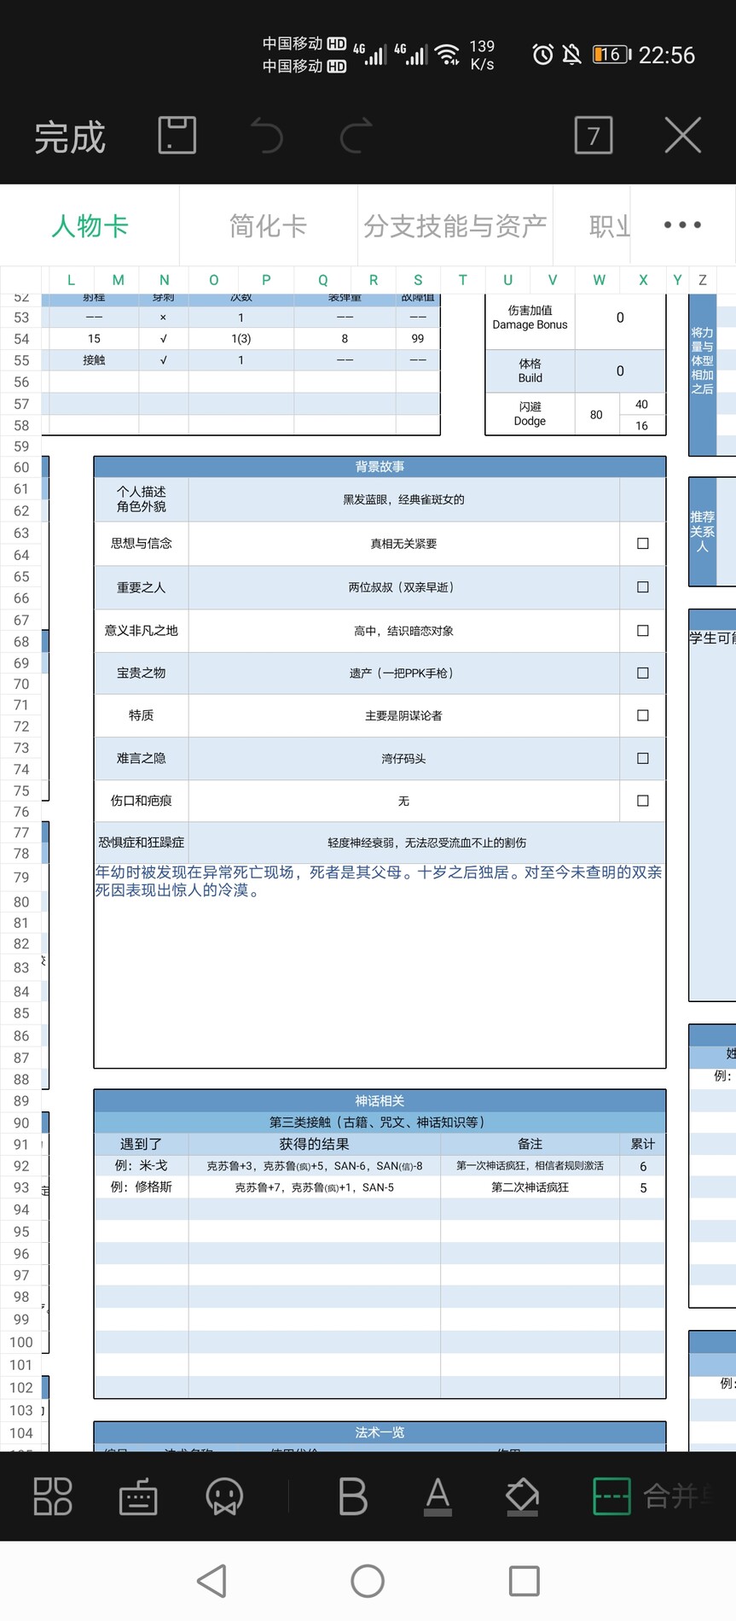This screenshot has width=736, height=1621.
Task: Tap the Android back navigation button
Action: 212,1581
